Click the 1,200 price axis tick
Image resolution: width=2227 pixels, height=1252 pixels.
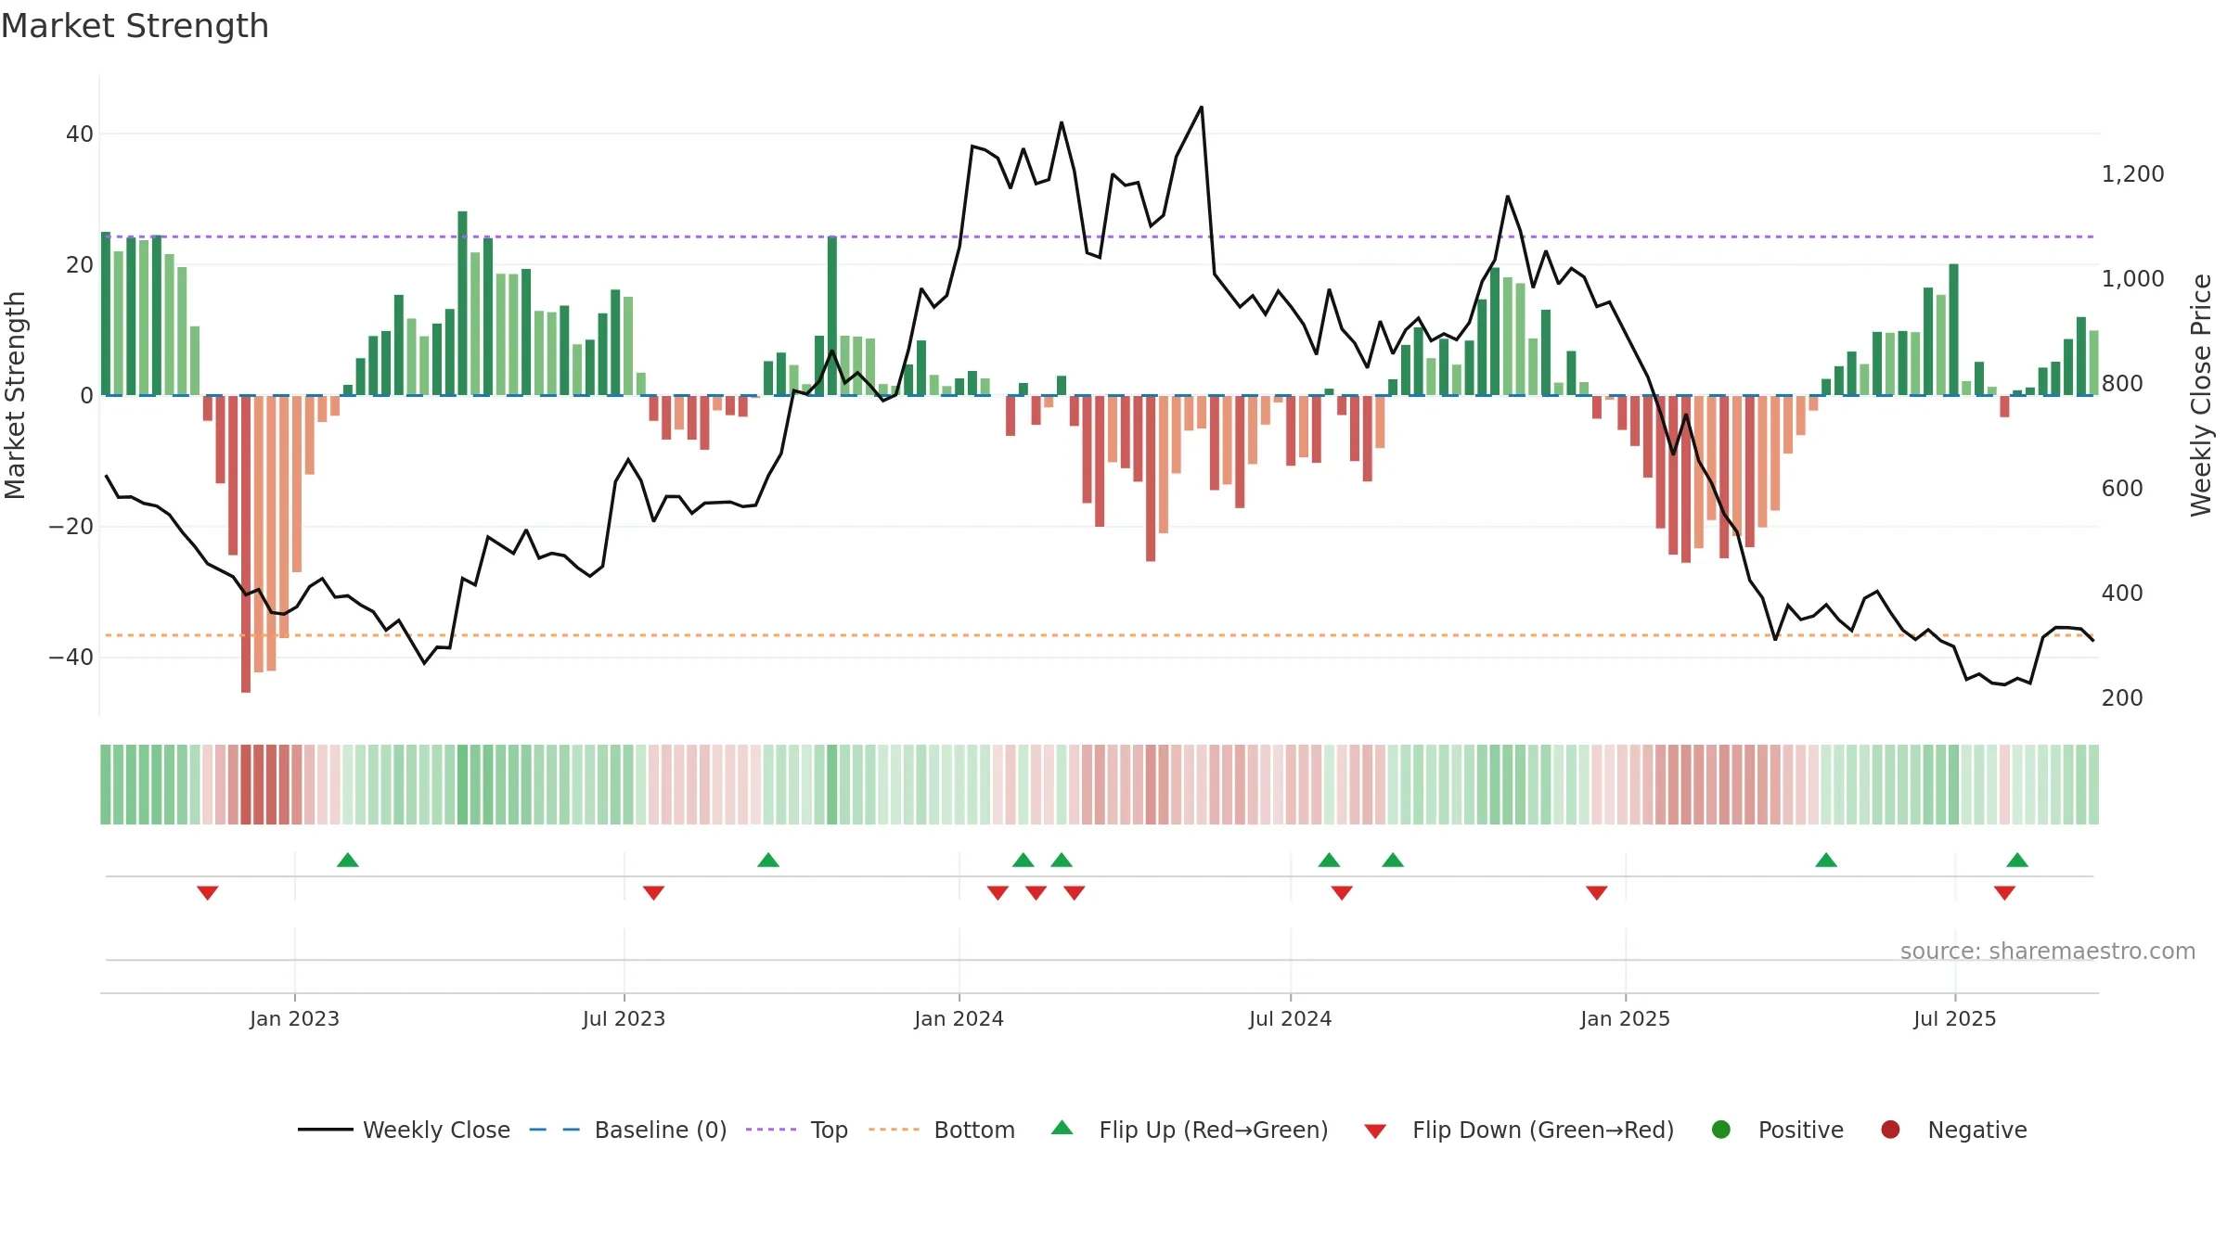(2132, 174)
